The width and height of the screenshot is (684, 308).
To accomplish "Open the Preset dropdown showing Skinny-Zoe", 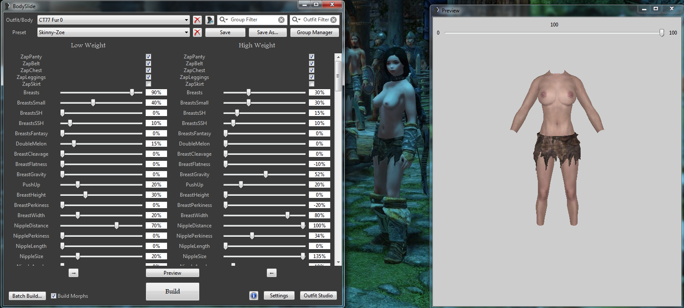I will (x=113, y=32).
